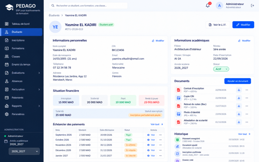
Task: Go to Tableau de bord
Action: [x=21, y=24]
